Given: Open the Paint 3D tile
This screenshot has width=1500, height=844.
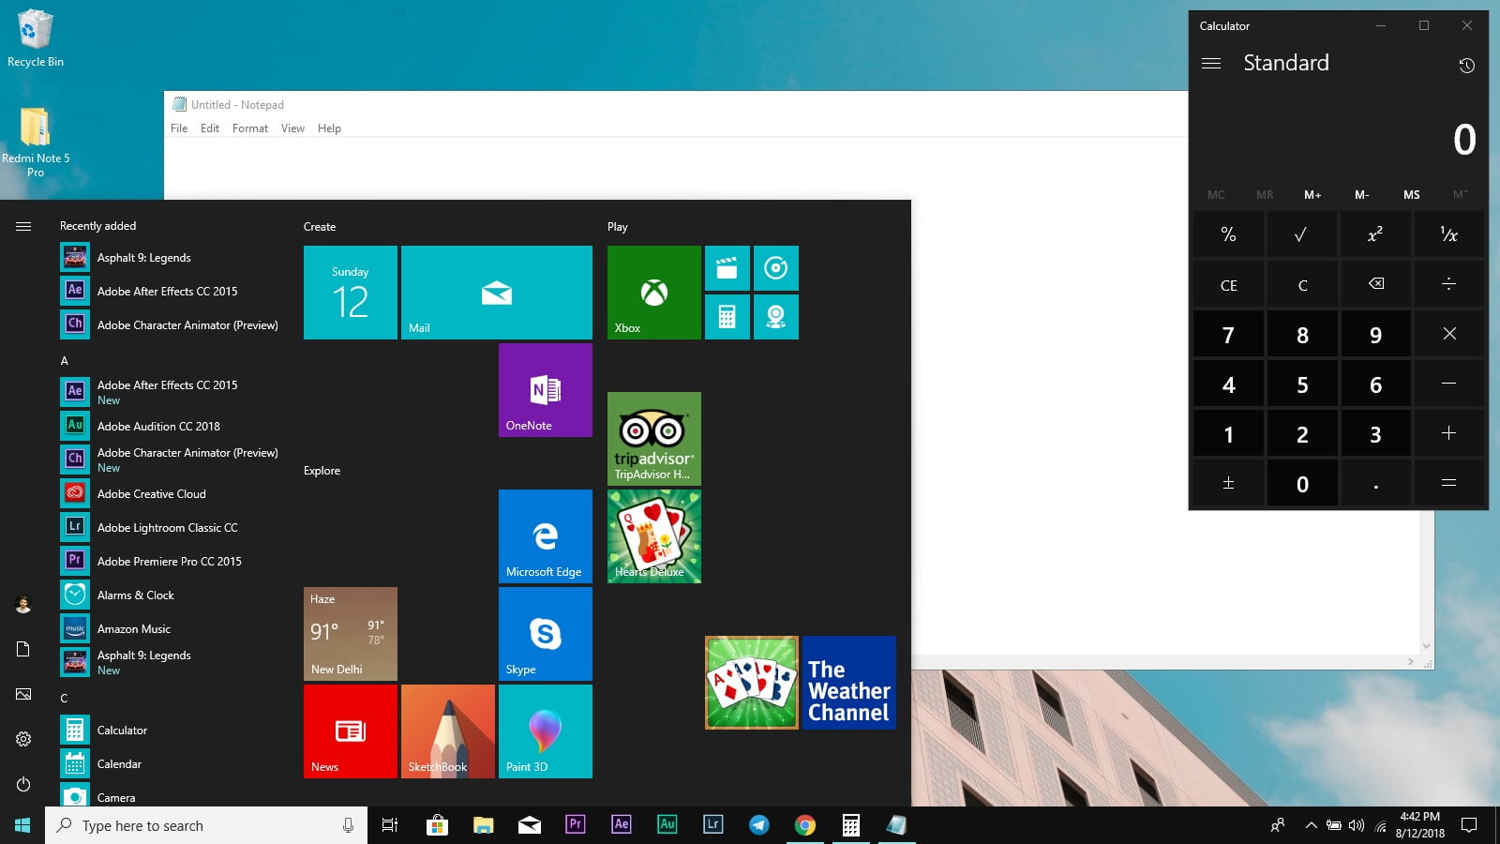Looking at the screenshot, I should pos(545,731).
